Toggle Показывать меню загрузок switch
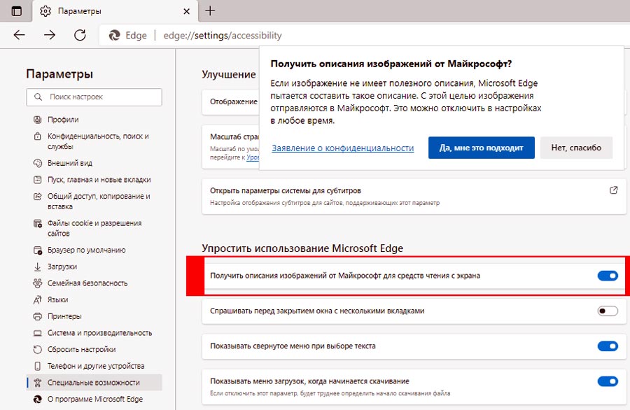Viewport: 630px width, 410px height. pos(608,381)
